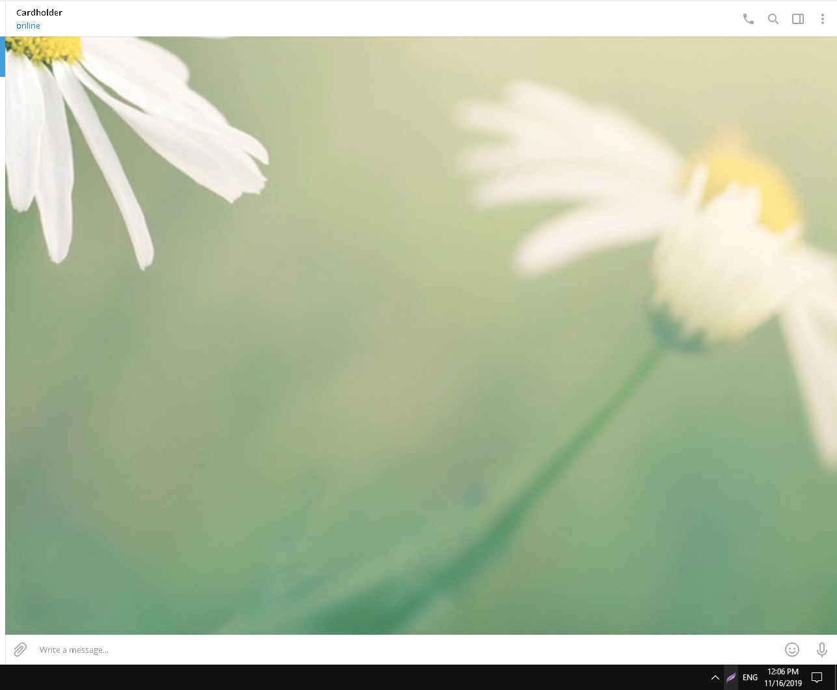Open the taskbar clock and calendar
Screen dimensions: 837x690
782,677
